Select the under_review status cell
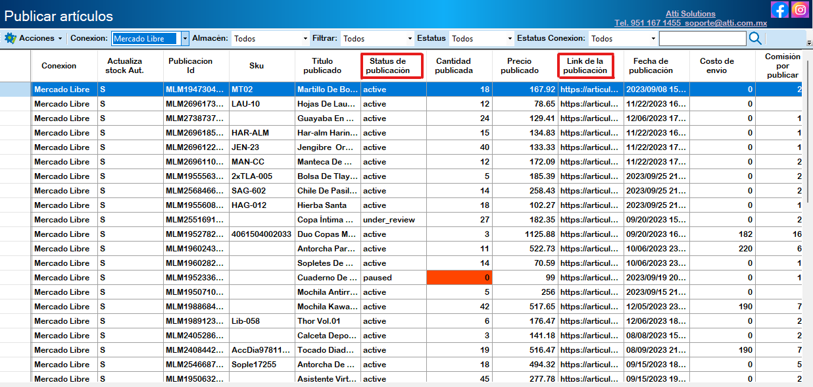Screen dimensions: 813x387 click(x=393, y=220)
